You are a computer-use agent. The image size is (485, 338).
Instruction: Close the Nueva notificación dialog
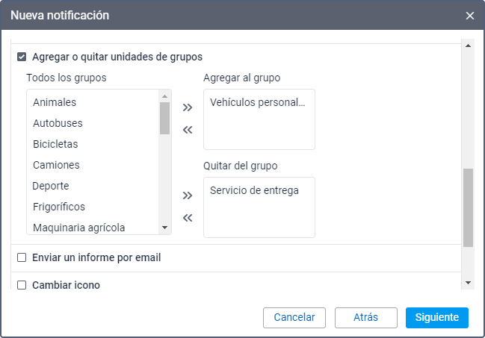(x=469, y=16)
